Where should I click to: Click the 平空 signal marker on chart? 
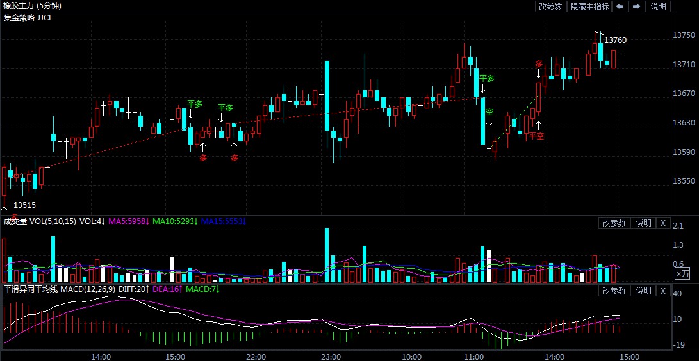pyautogui.click(x=536, y=136)
